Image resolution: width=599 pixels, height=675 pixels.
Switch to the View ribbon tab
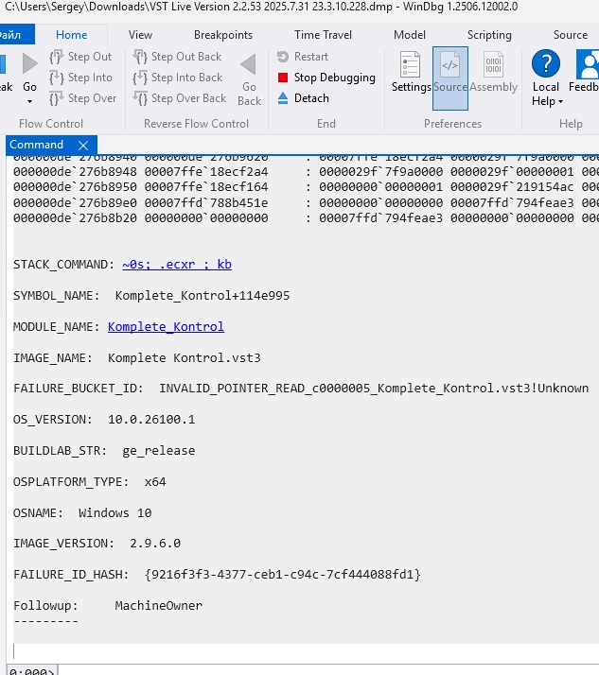[140, 35]
